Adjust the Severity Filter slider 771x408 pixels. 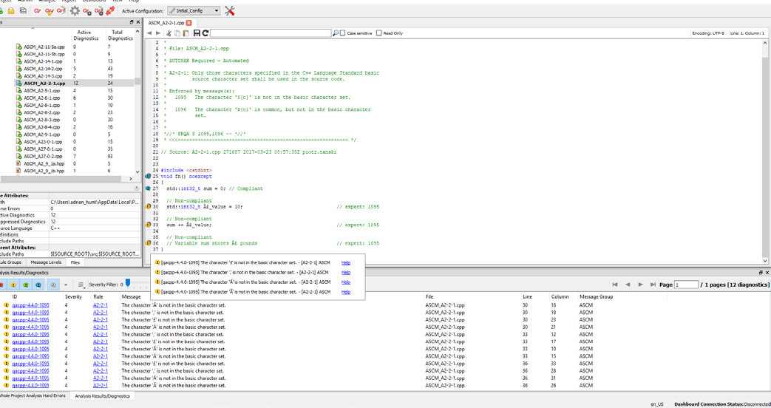click(x=128, y=283)
